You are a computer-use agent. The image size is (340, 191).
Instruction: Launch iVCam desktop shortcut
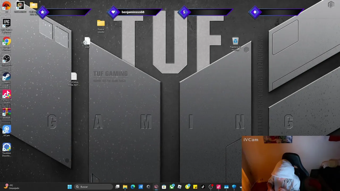7,131
